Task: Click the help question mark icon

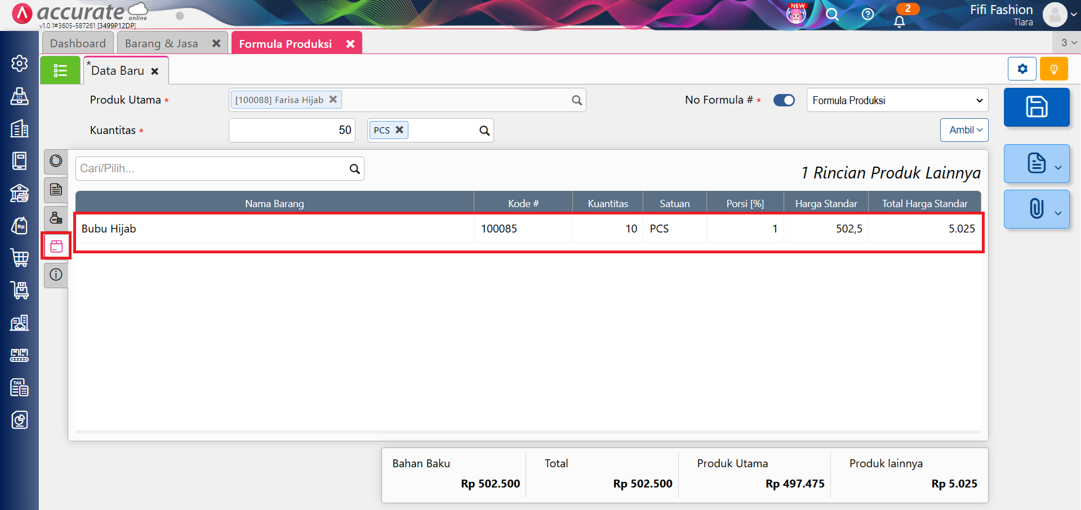Action: [x=868, y=14]
